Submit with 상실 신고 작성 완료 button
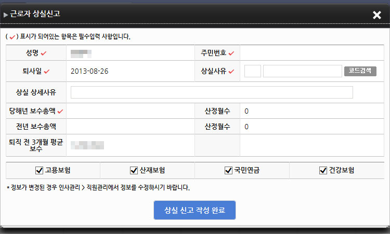The height and width of the screenshot is (234, 390). coord(194,210)
